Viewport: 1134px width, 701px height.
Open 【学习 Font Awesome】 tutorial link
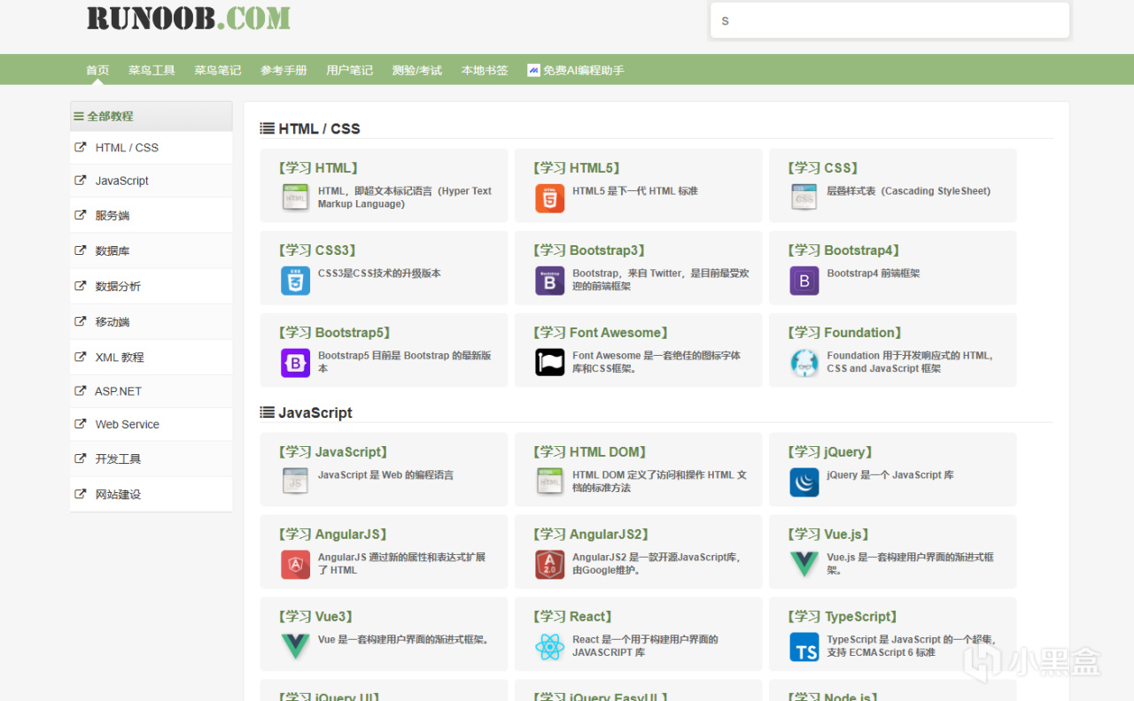[601, 333]
